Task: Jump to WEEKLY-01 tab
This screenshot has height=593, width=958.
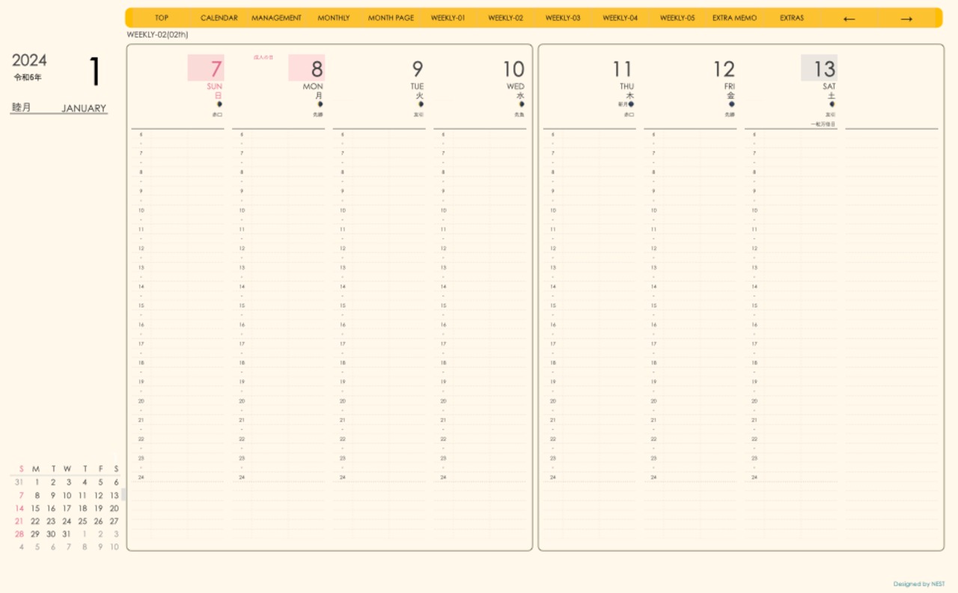Action: coord(448,18)
